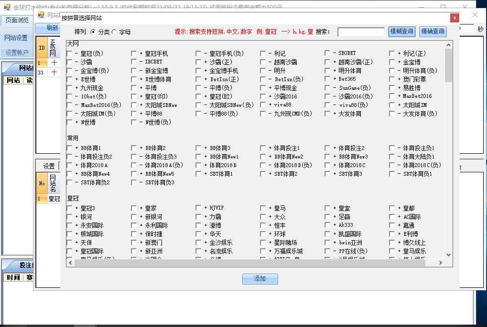Check the 利记(正) checkbox

point(392,53)
